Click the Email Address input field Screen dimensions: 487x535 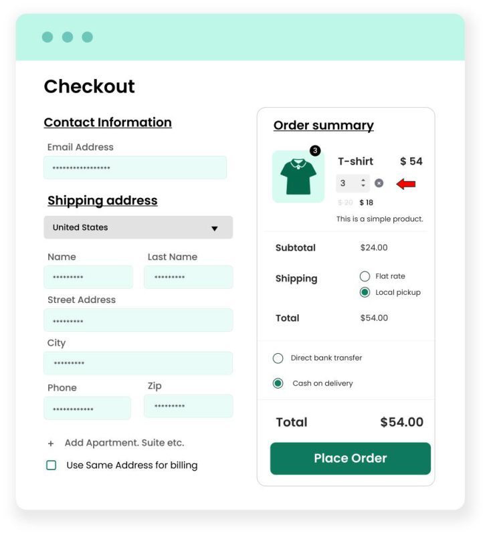(134, 168)
